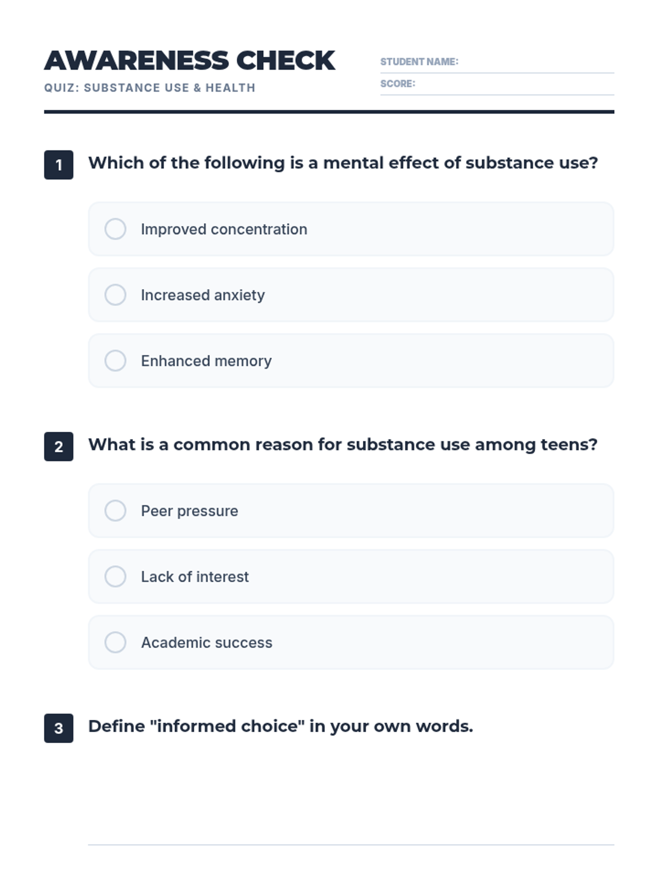Pick the Peer pressure answer

pos(115,510)
